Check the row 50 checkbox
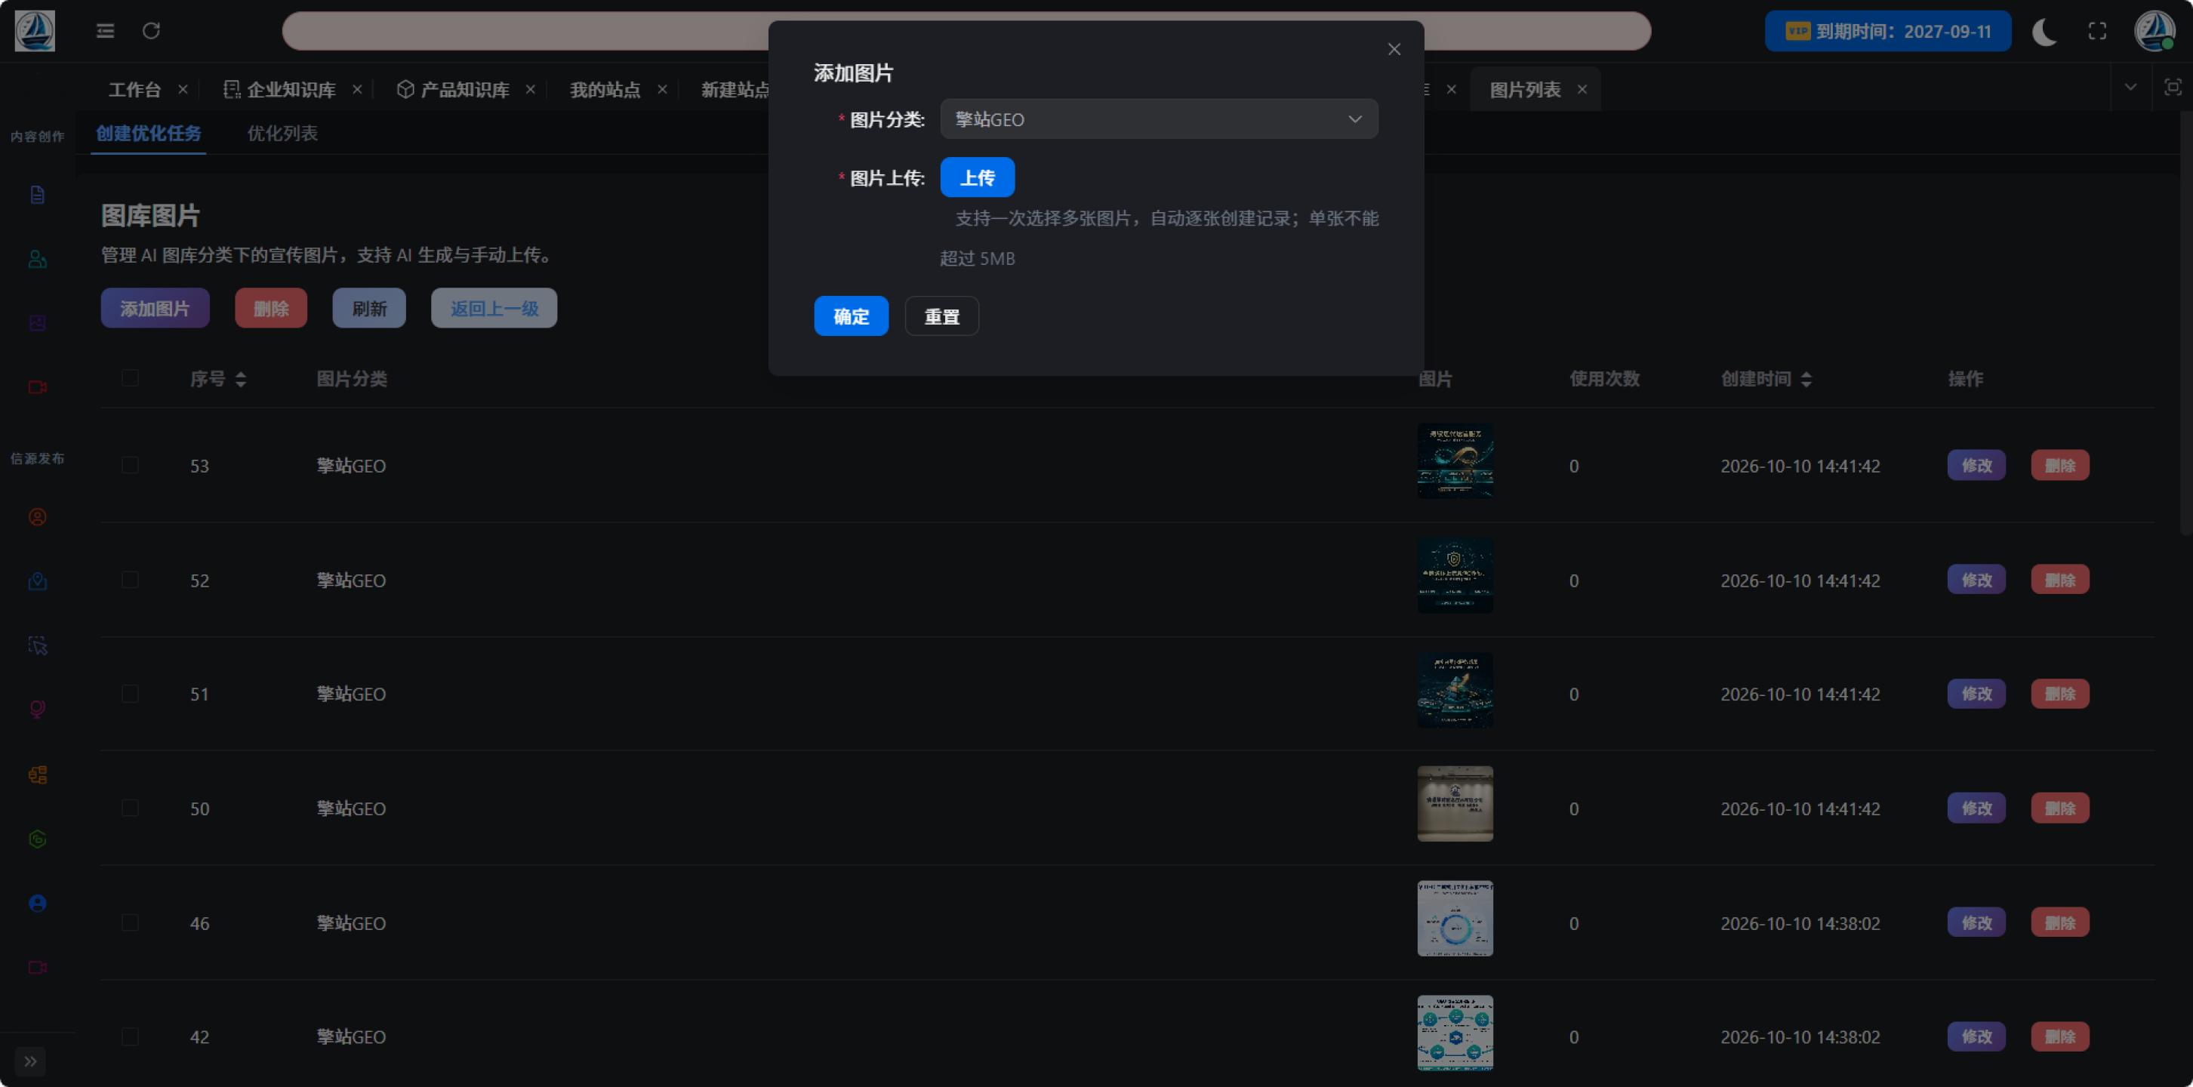The image size is (2193, 1087). [x=131, y=808]
